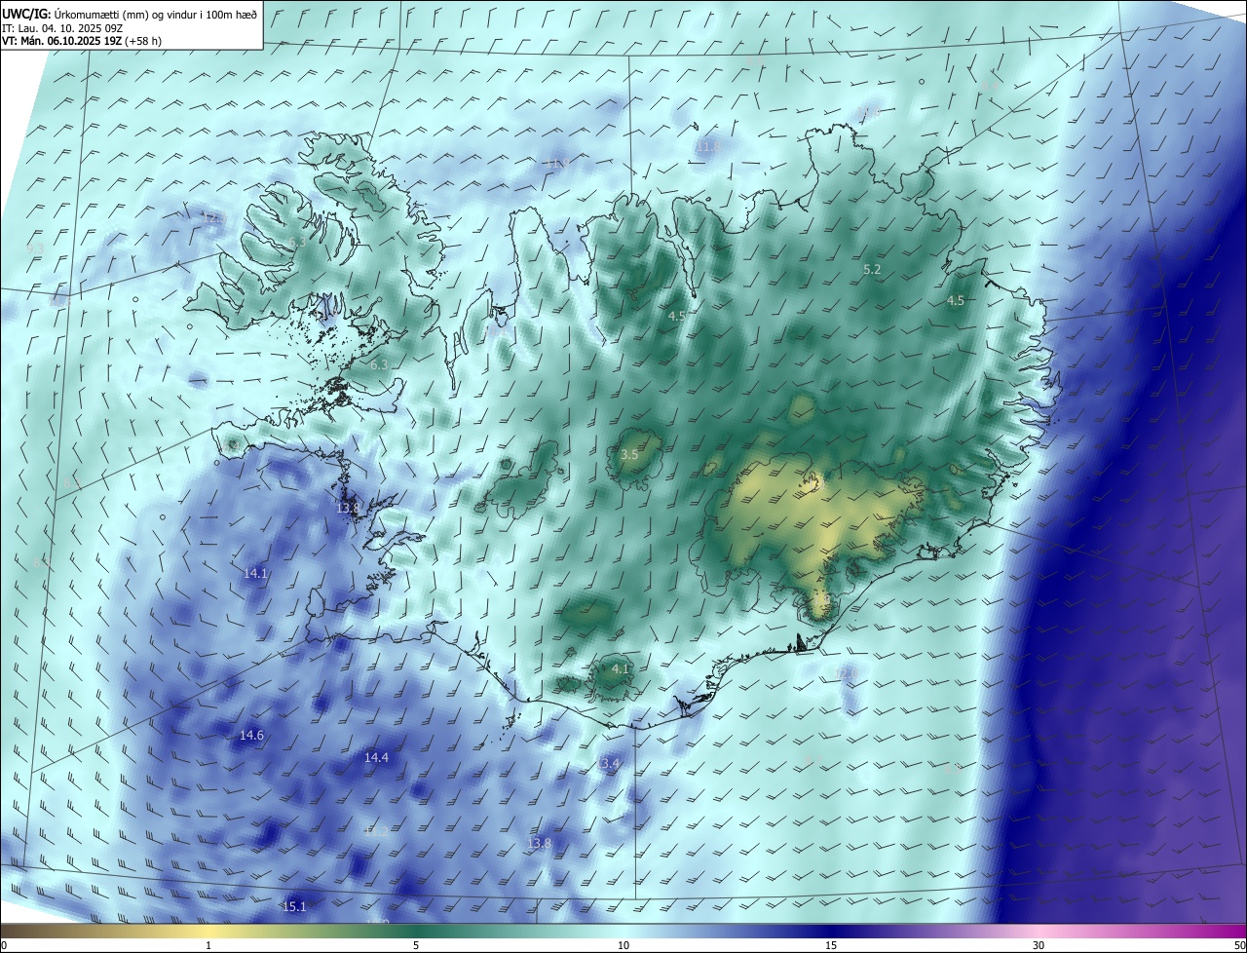Click the 'IT: Lau. 04. 10. 2025 09Z' line
Image resolution: width=1247 pixels, height=953 pixels.
(x=62, y=28)
